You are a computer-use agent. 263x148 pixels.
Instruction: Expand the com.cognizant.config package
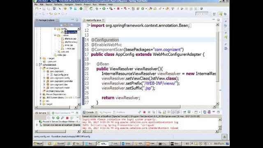pos(44,78)
